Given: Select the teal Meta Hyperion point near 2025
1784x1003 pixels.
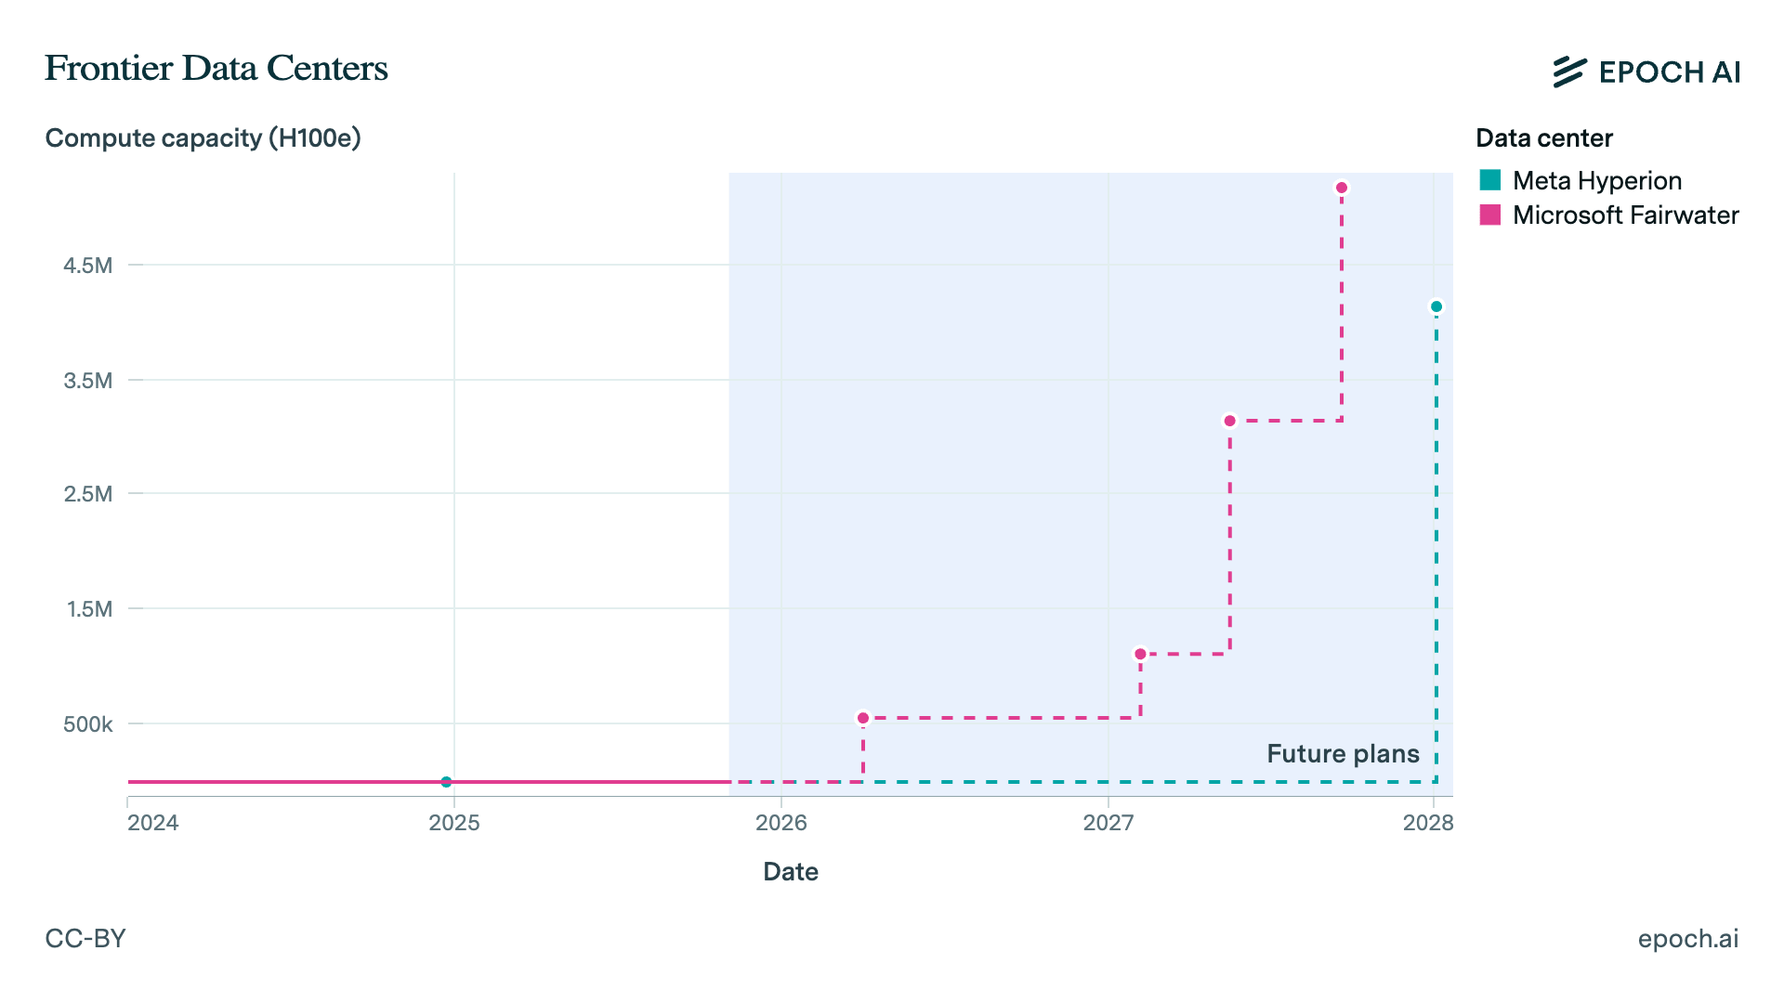Looking at the screenshot, I should [x=446, y=782].
